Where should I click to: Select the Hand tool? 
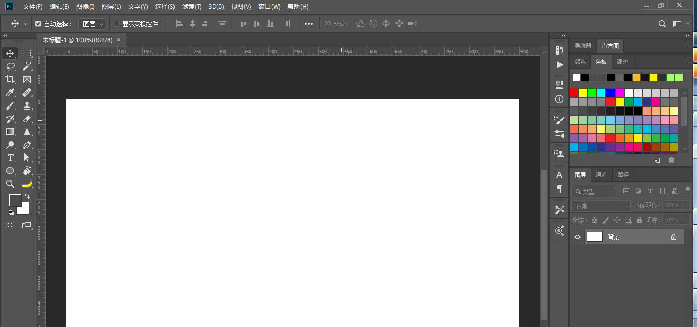(x=27, y=171)
